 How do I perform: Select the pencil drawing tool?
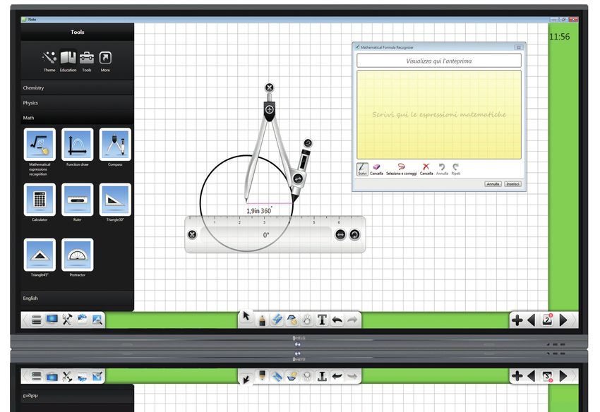tap(262, 320)
